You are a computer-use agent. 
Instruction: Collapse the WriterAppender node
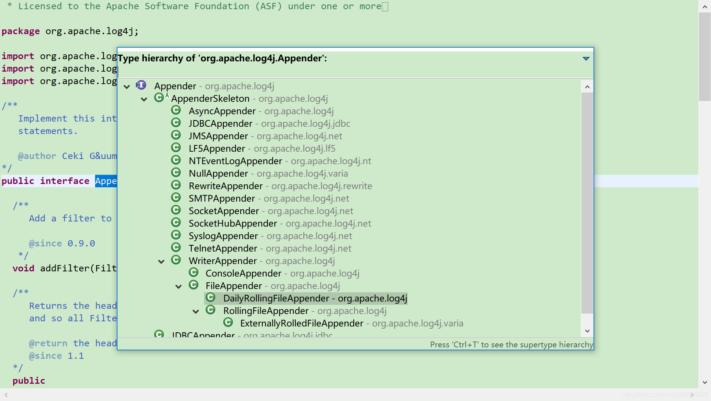pyautogui.click(x=161, y=261)
